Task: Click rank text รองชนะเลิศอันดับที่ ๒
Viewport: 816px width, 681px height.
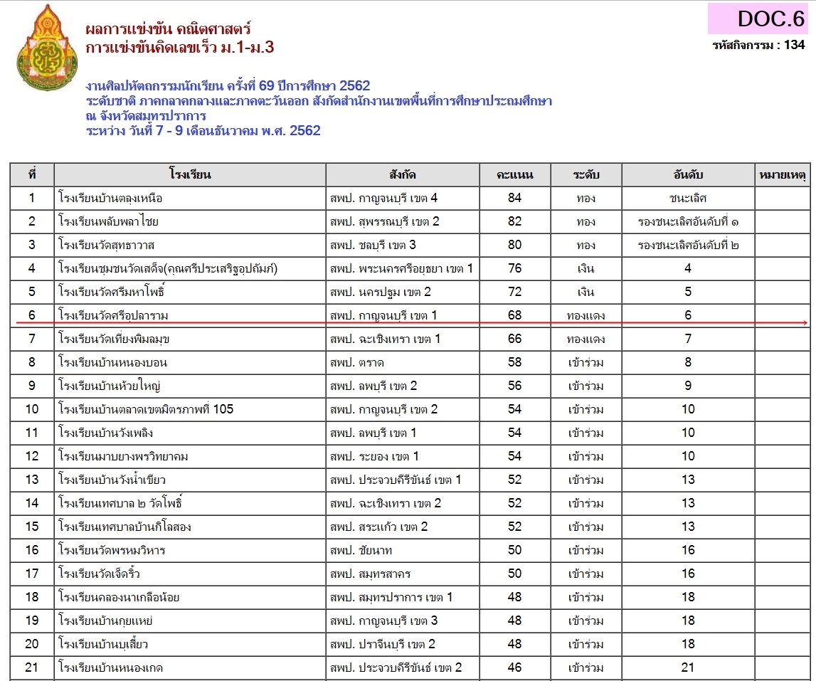Action: click(x=688, y=246)
